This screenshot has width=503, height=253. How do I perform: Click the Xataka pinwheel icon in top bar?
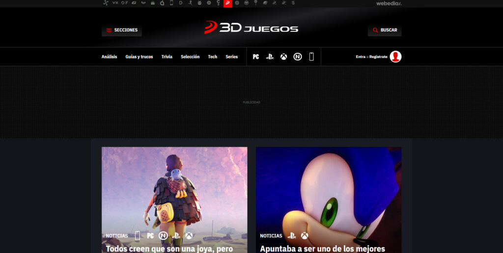[x=106, y=3]
